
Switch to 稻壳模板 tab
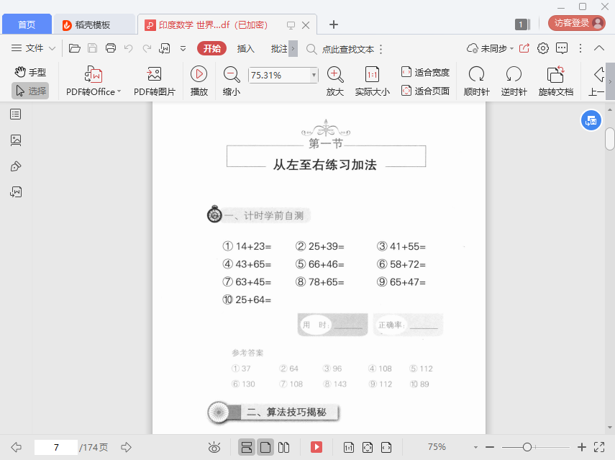[x=94, y=24]
